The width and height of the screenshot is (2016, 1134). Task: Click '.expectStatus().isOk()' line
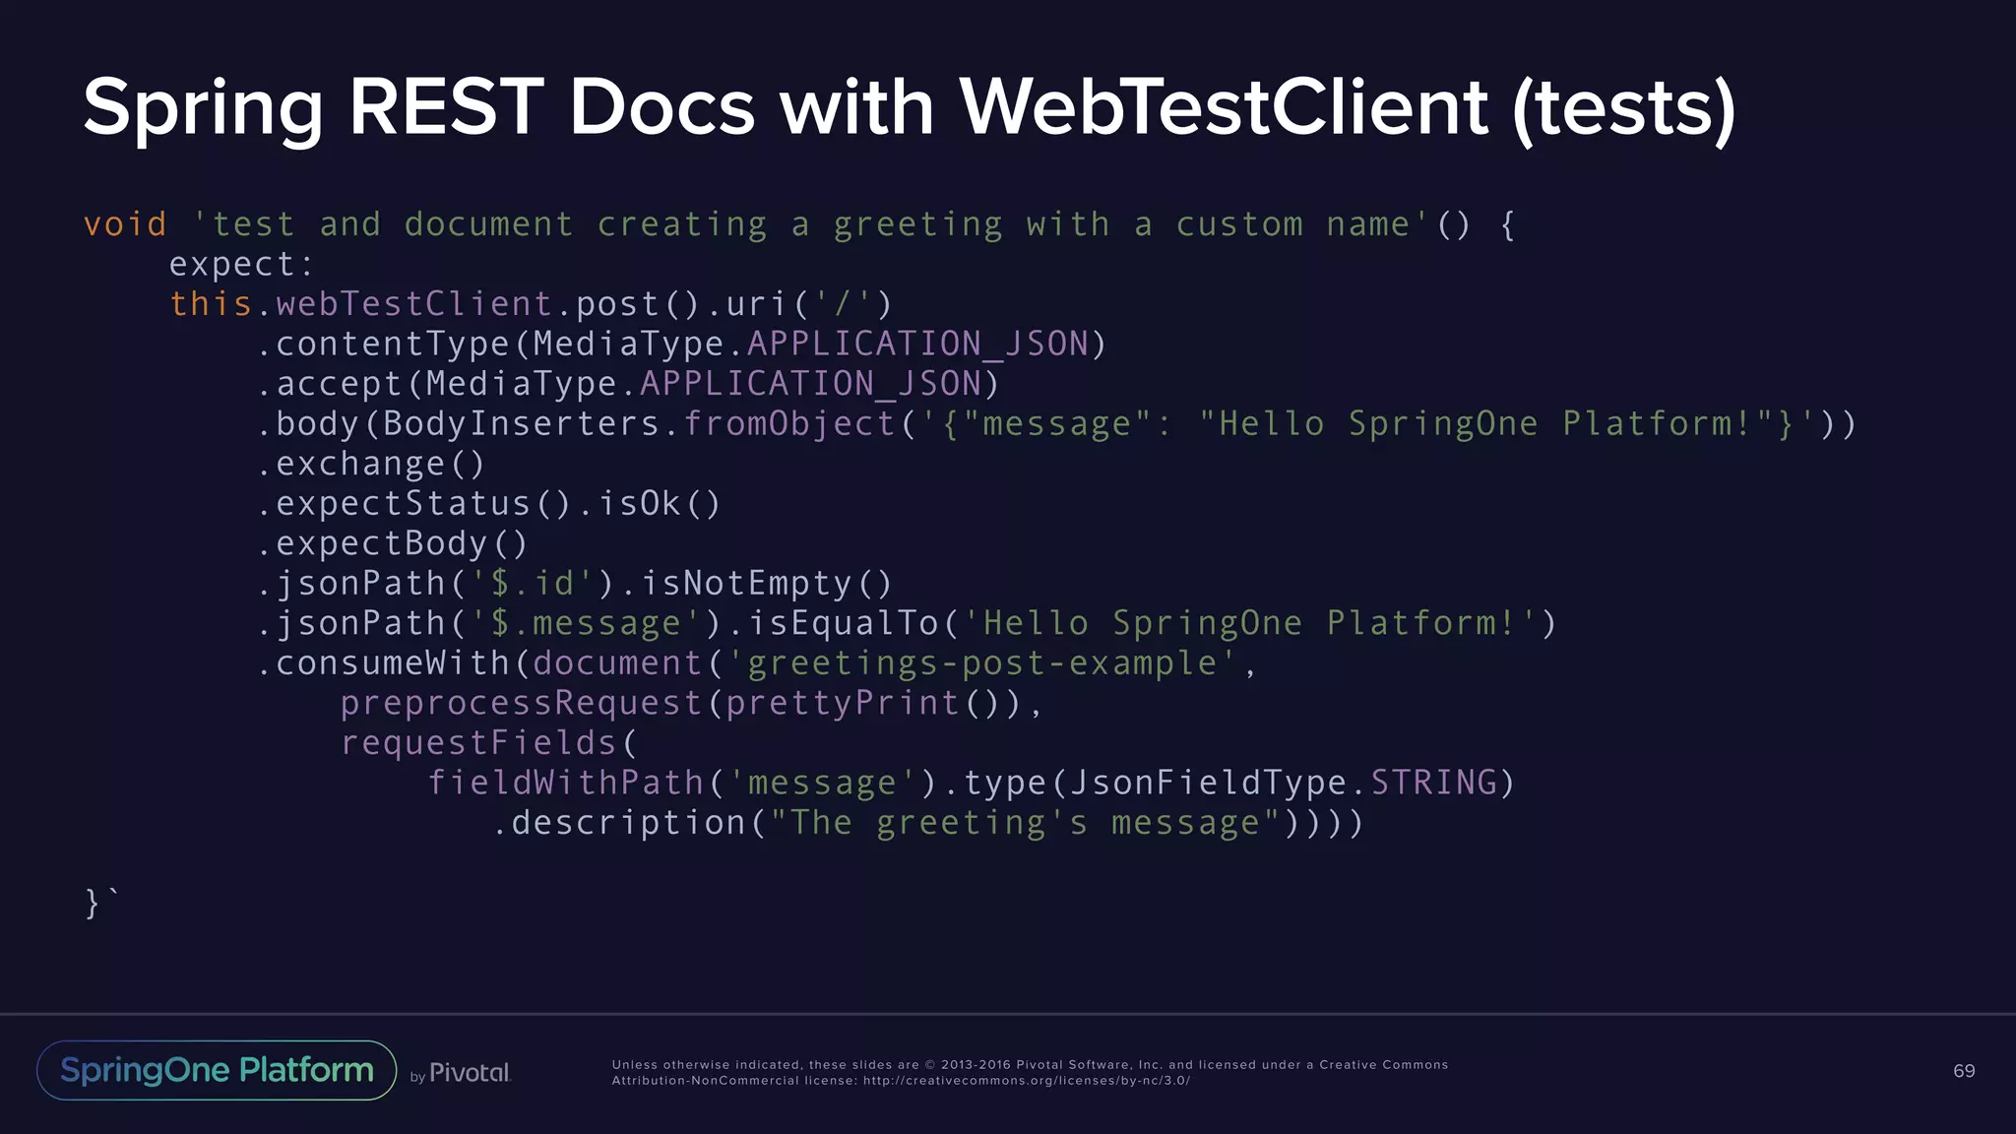coord(489,504)
